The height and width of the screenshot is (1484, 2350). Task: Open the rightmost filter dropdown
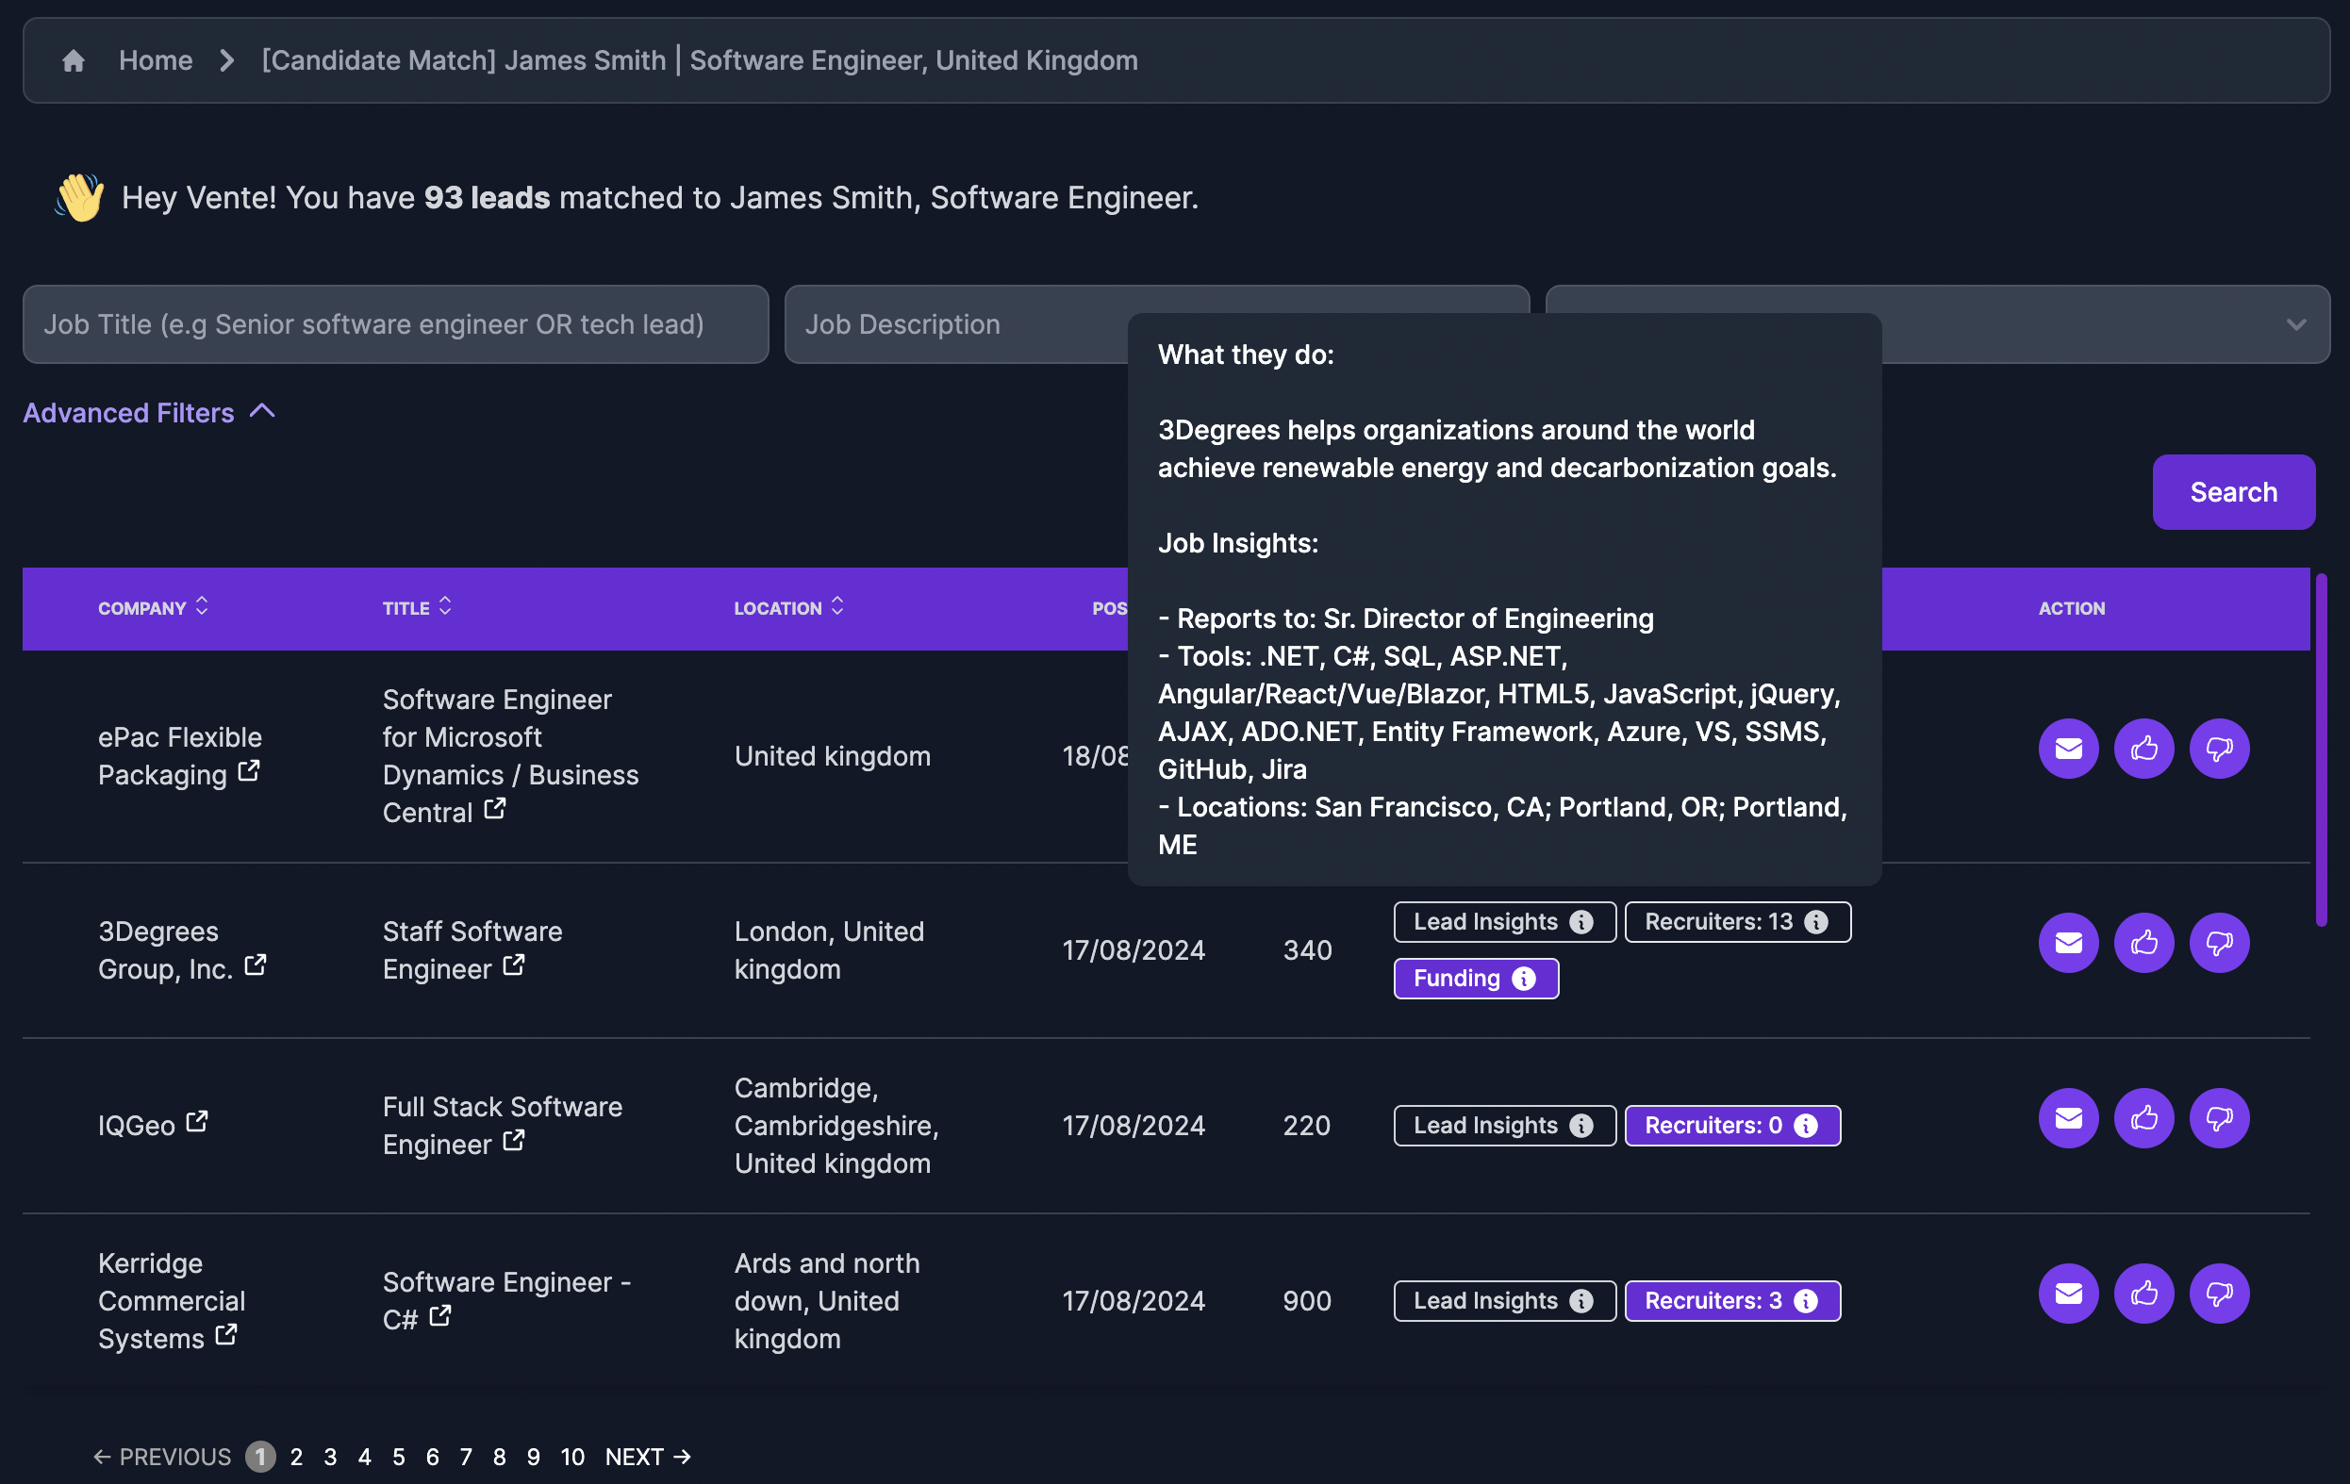(x=2295, y=324)
